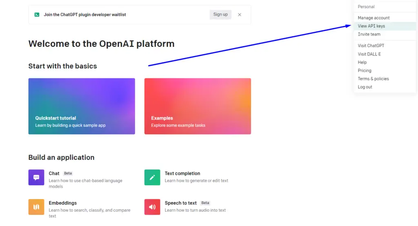Click 'Learn how to search, classify, and compare text'
The width and height of the screenshot is (418, 226).
tap(89, 213)
